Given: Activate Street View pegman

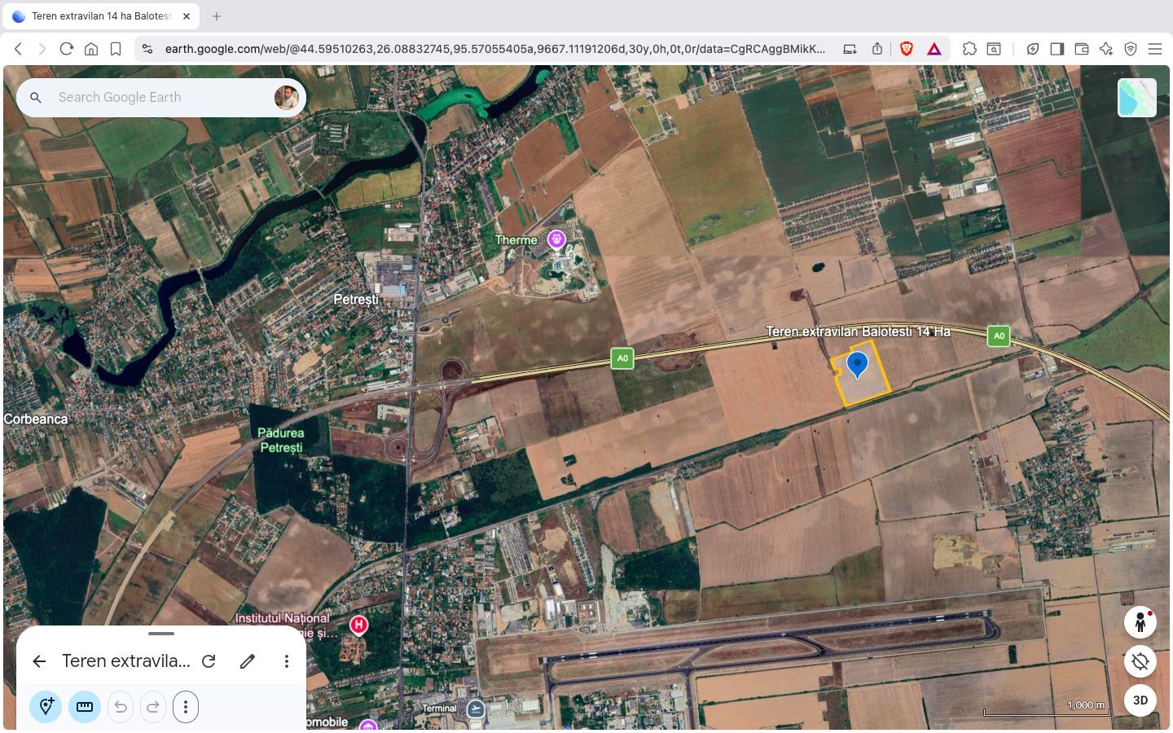Looking at the screenshot, I should [1140, 622].
